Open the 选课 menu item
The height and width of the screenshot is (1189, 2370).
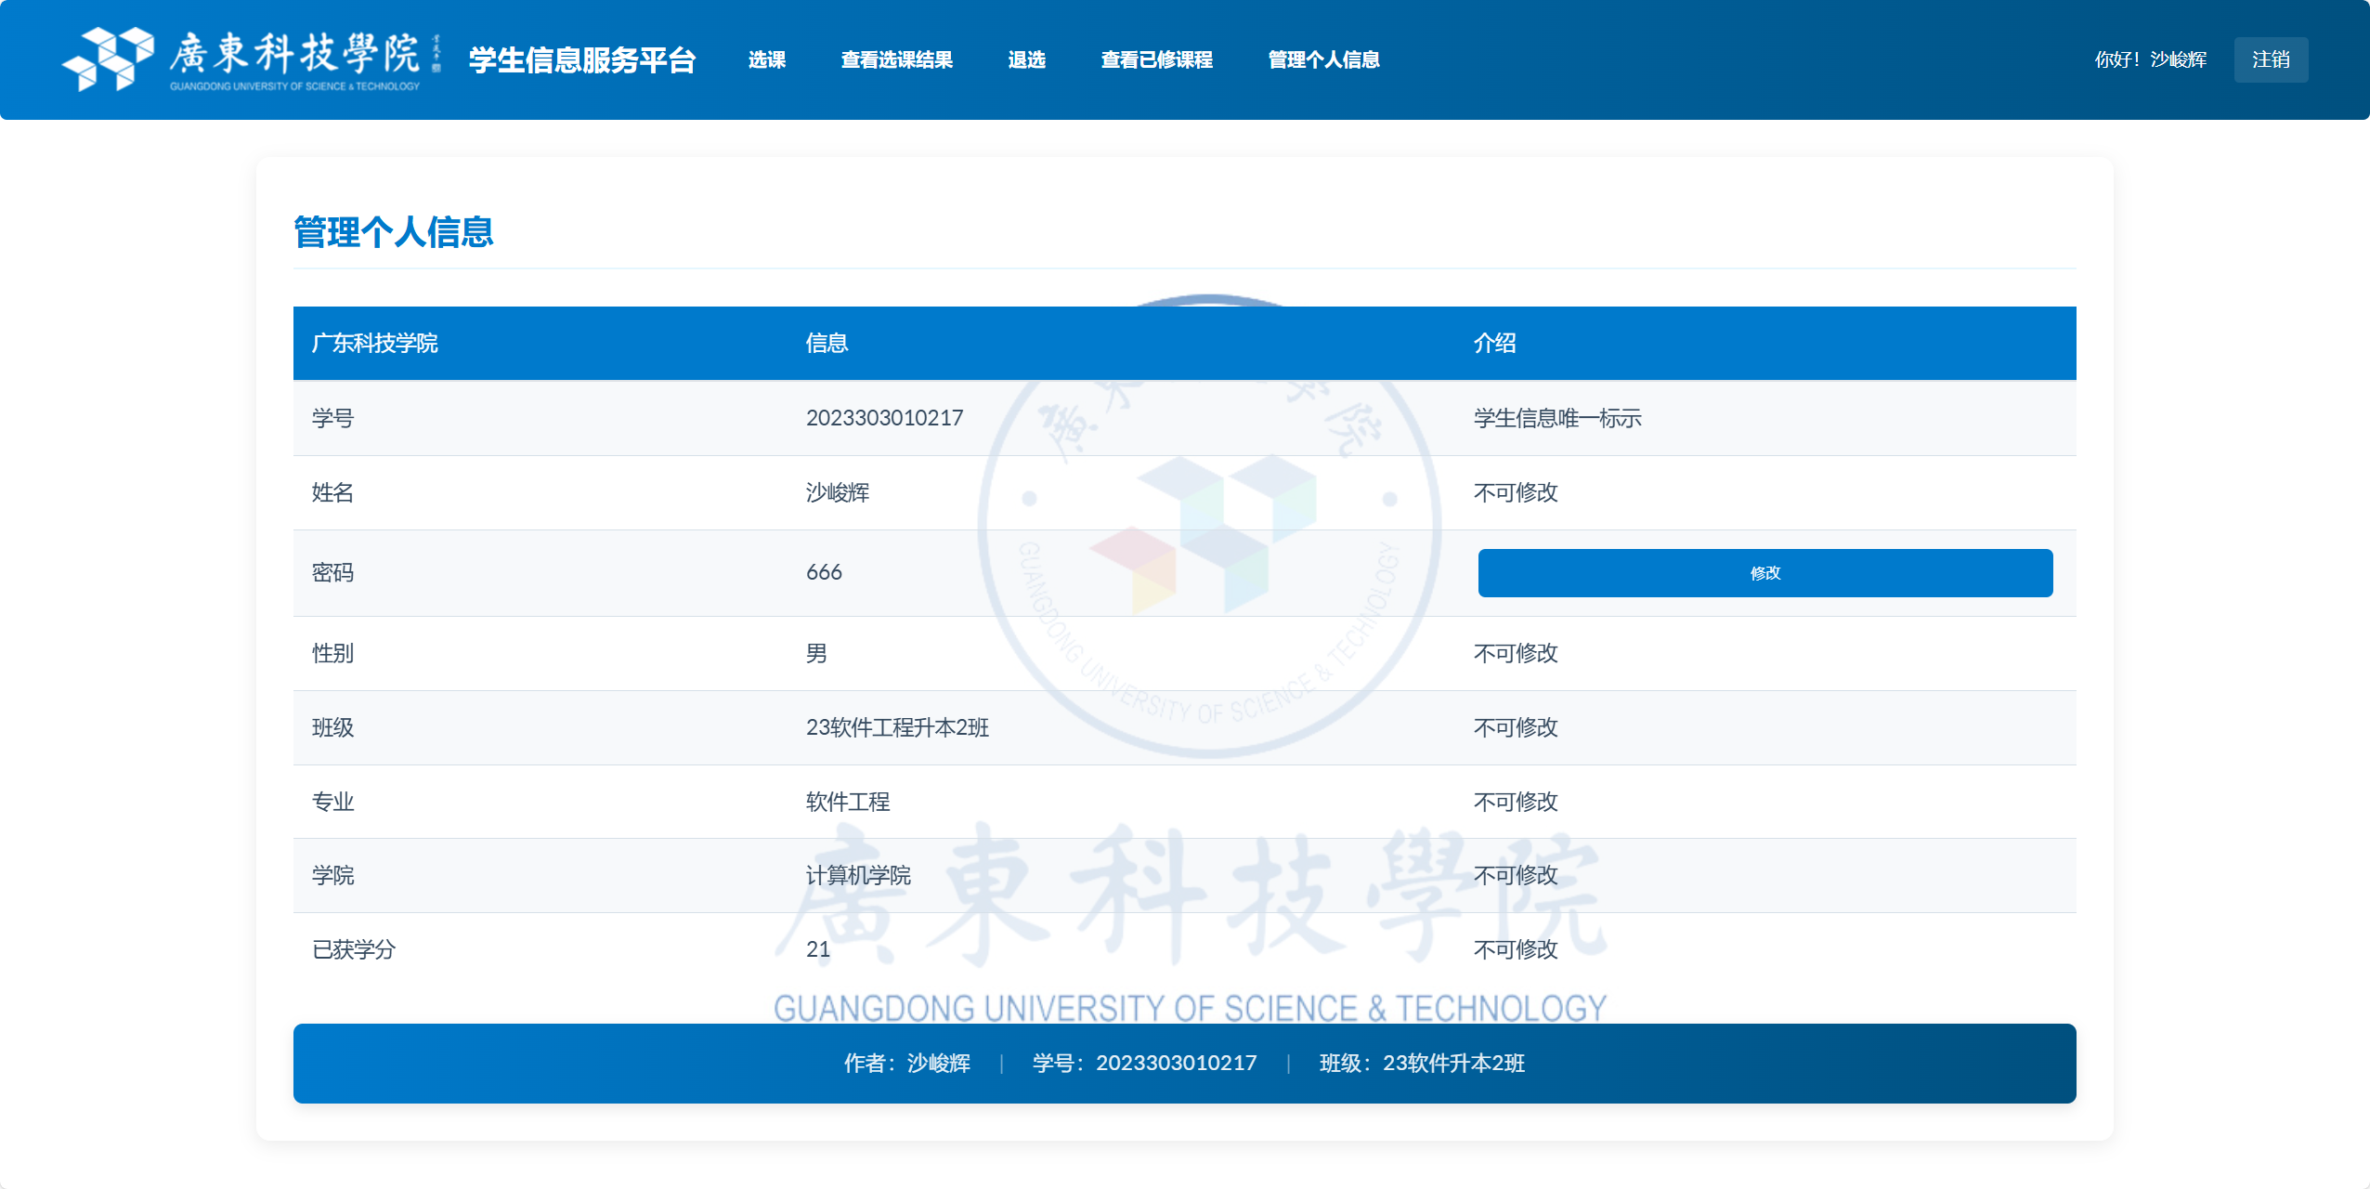[766, 59]
